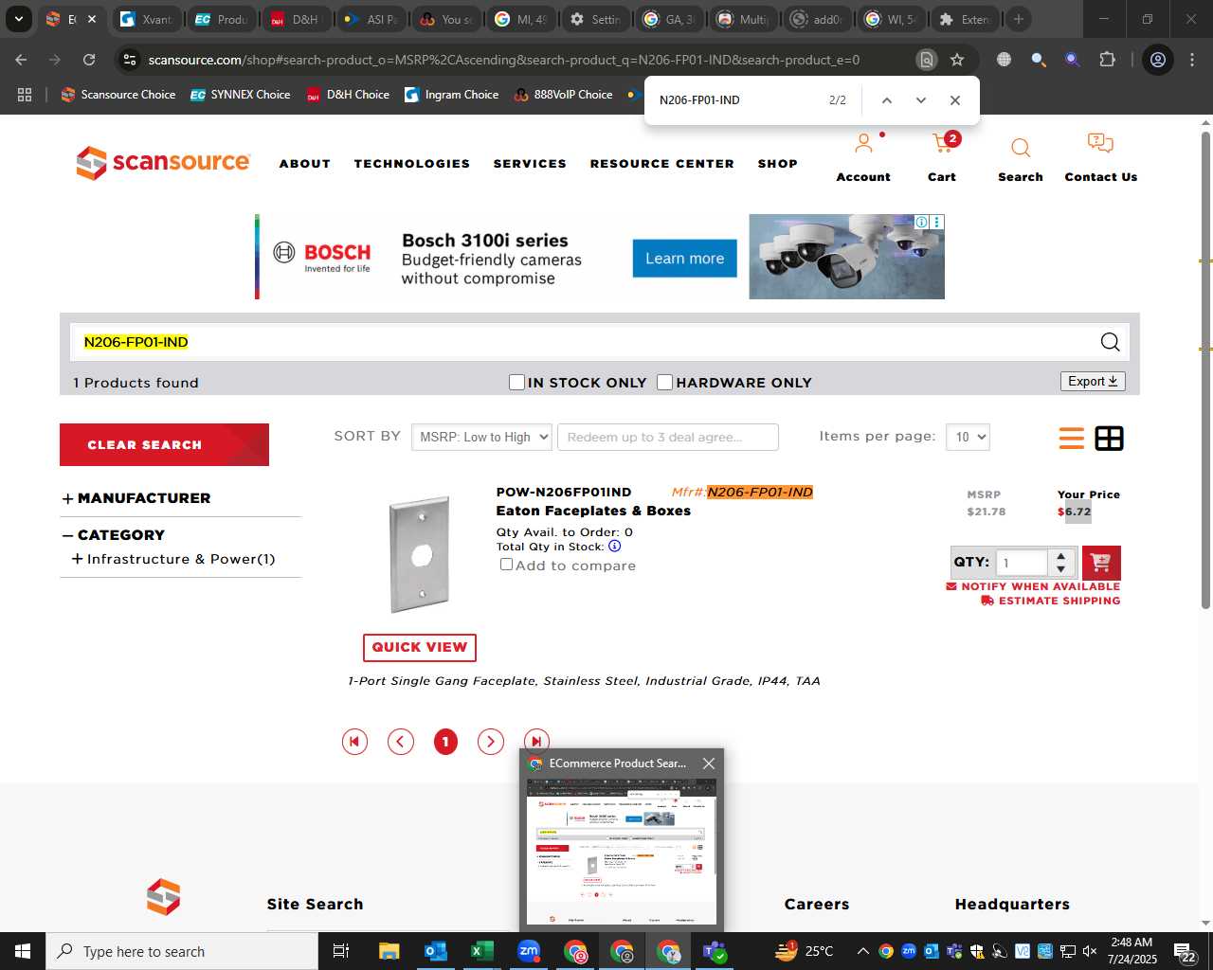Viewport: 1213px width, 970px height.
Task: Open the SERVICES menu
Action: pyautogui.click(x=530, y=164)
